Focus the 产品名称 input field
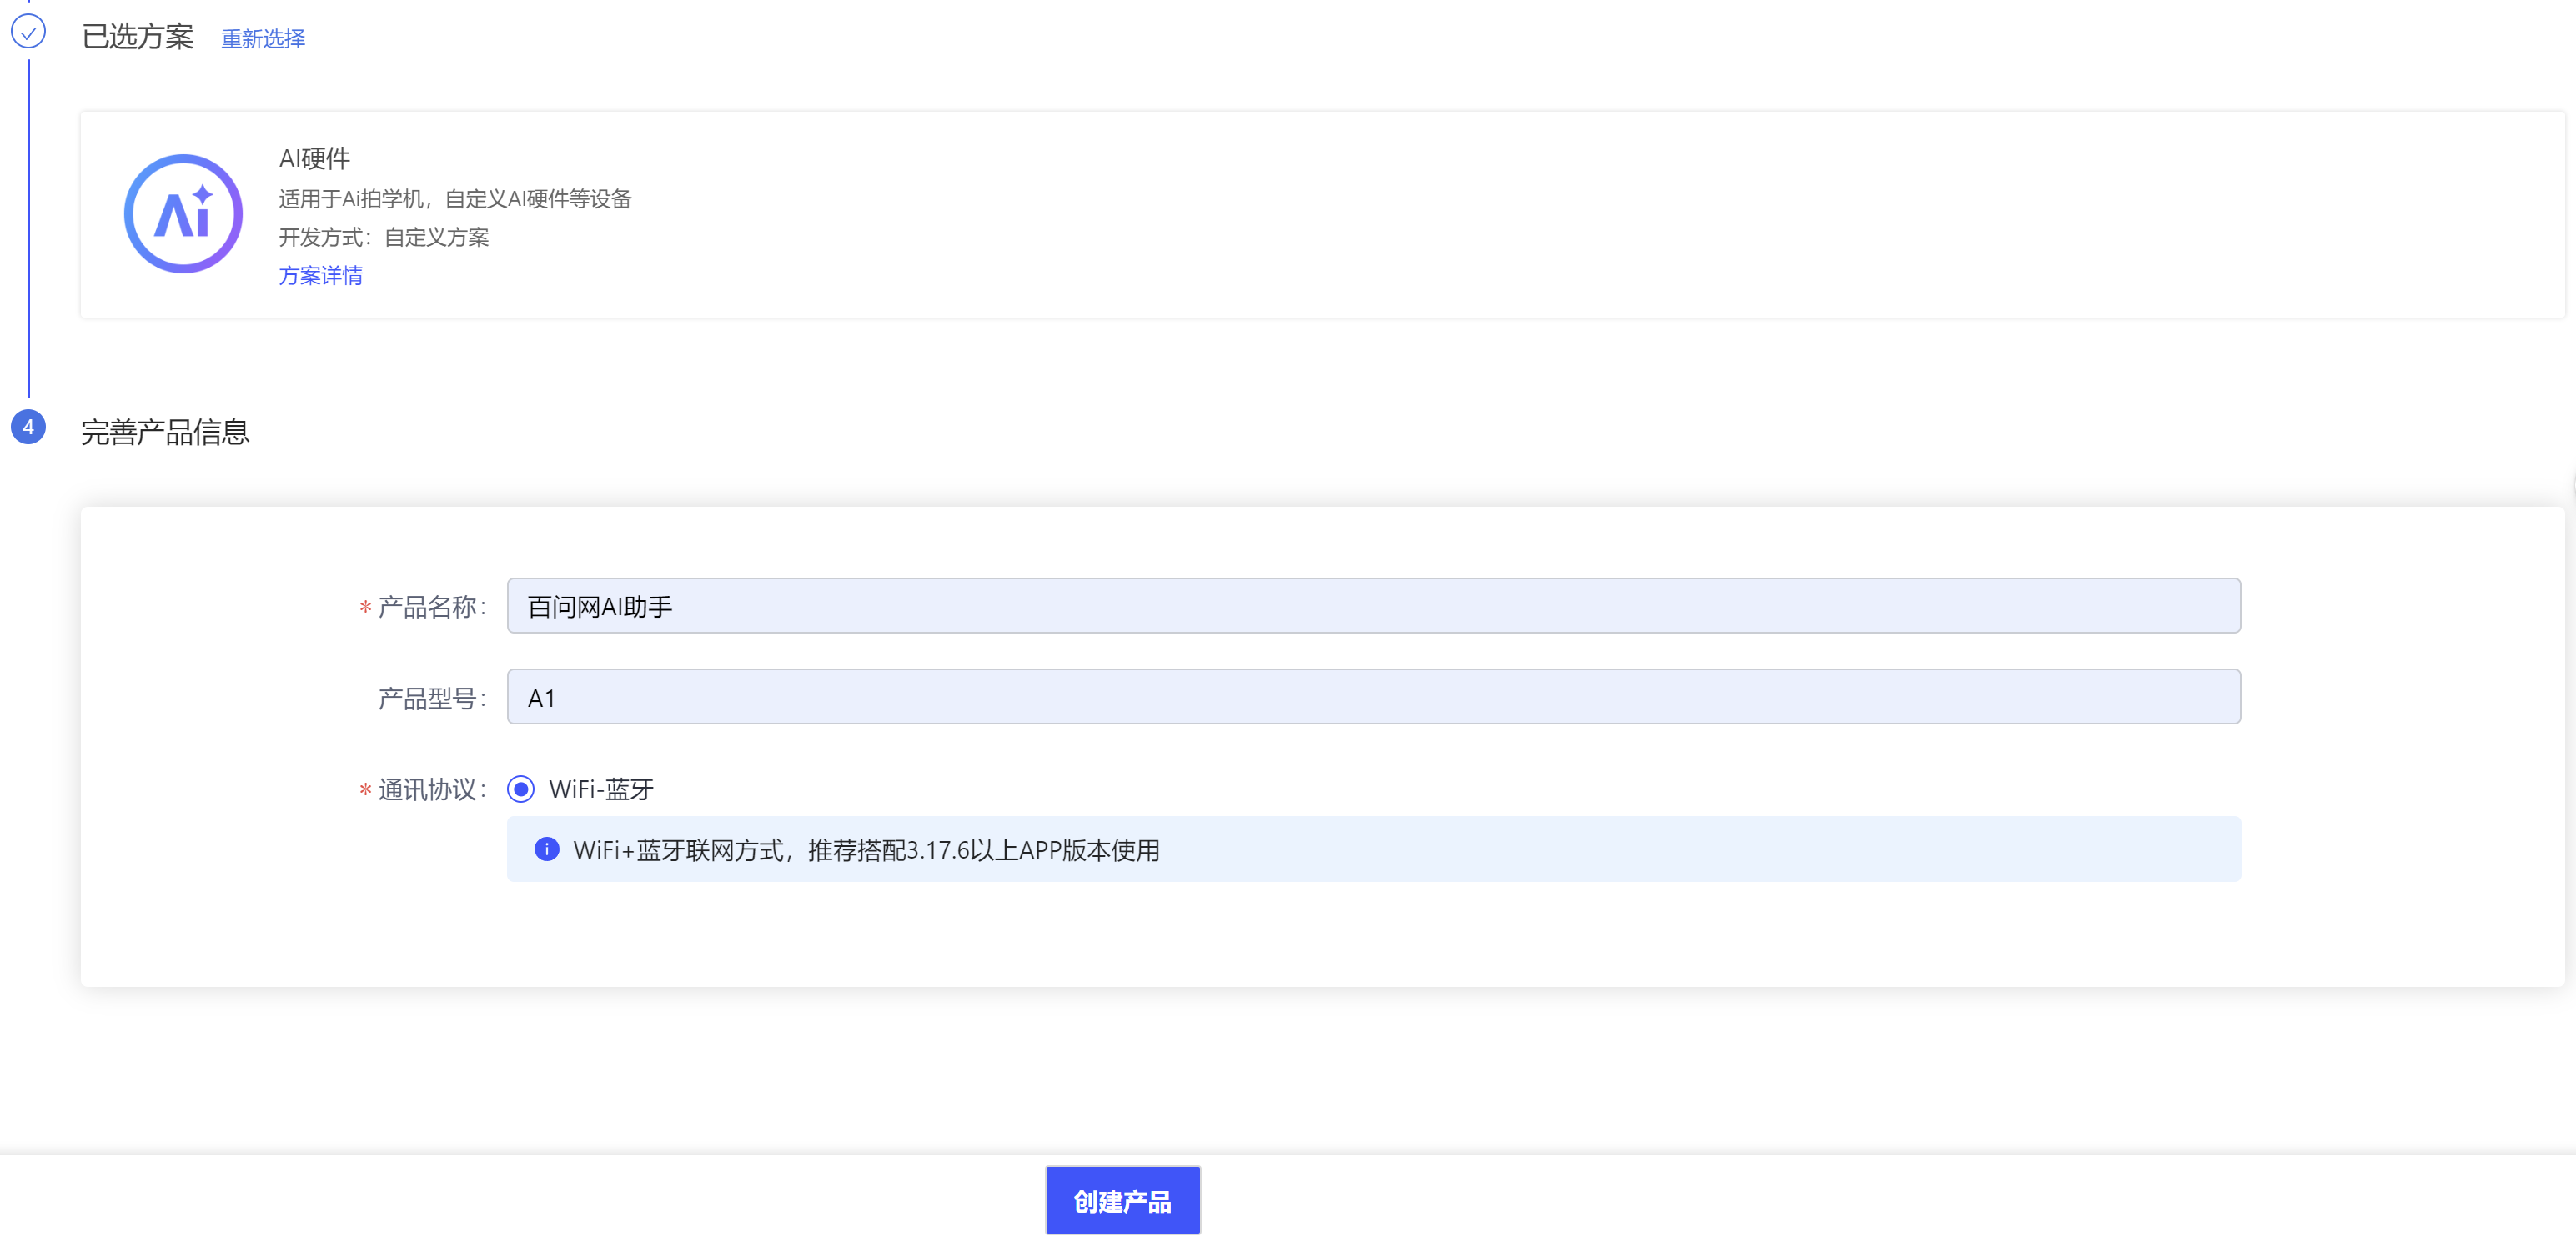The width and height of the screenshot is (2576, 1237). tap(1372, 605)
